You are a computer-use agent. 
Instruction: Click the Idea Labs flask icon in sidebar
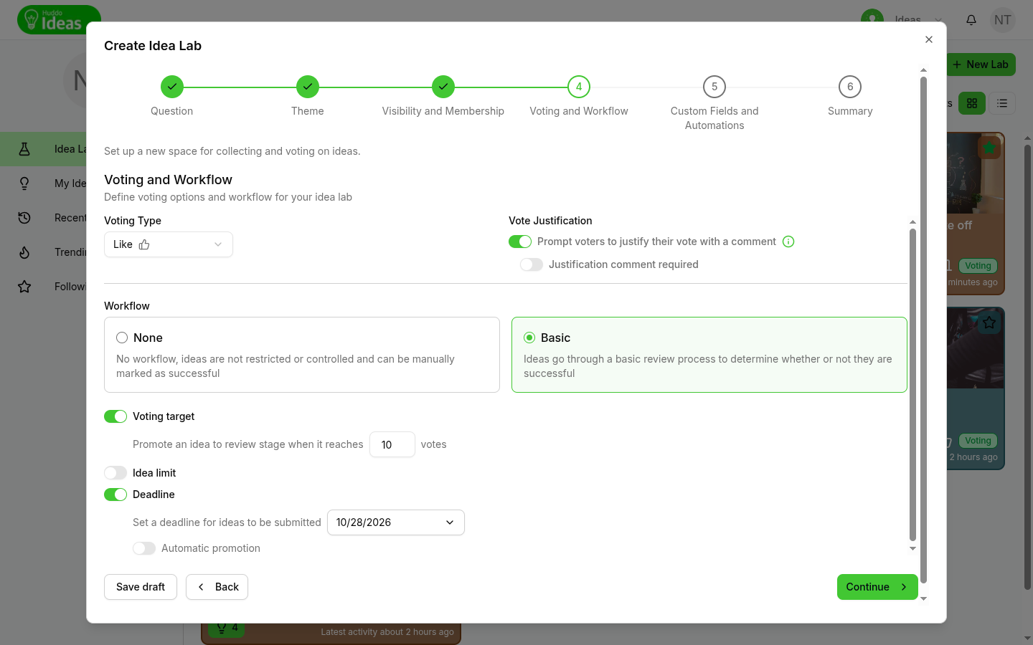24,149
